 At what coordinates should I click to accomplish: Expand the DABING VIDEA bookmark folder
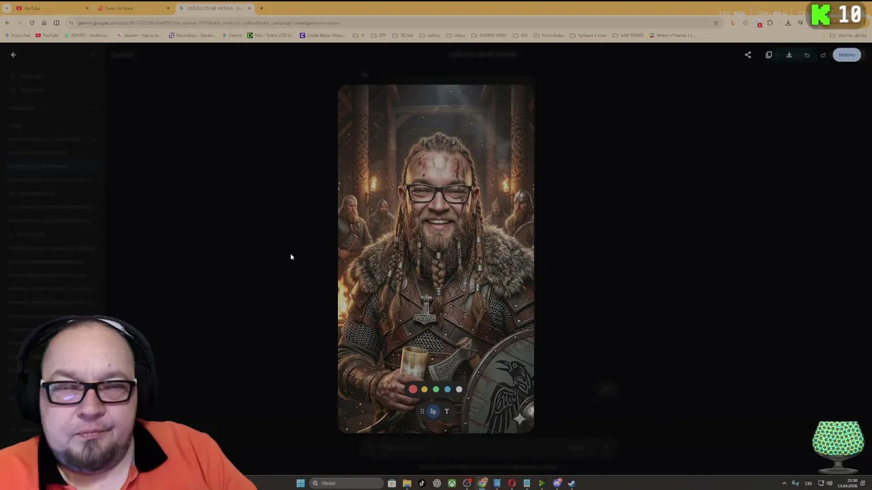489,35
